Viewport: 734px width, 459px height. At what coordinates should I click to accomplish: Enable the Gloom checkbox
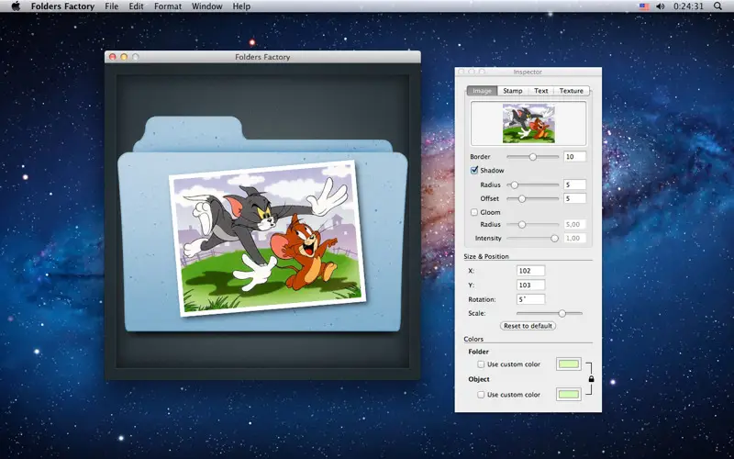[x=474, y=212]
